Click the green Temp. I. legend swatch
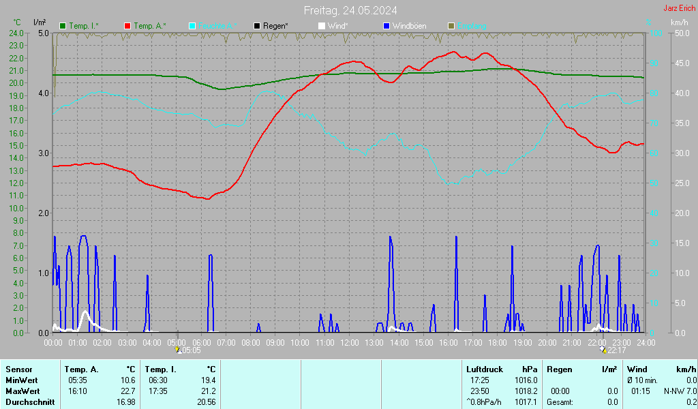The image size is (698, 409). pos(63,26)
